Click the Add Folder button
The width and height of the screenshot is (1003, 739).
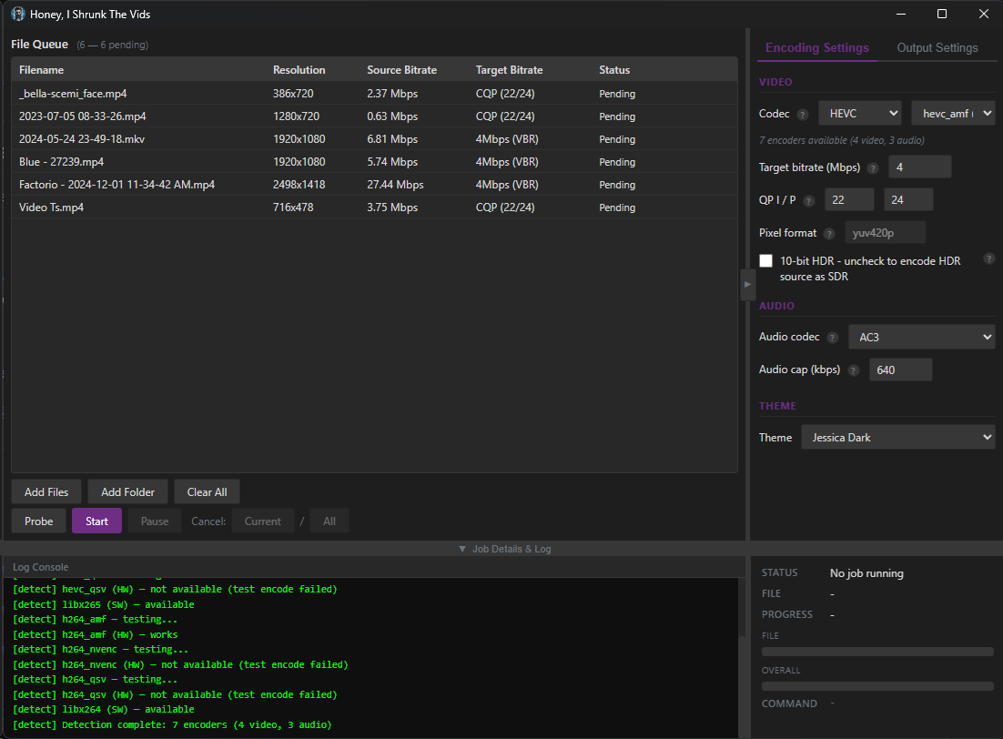point(127,492)
